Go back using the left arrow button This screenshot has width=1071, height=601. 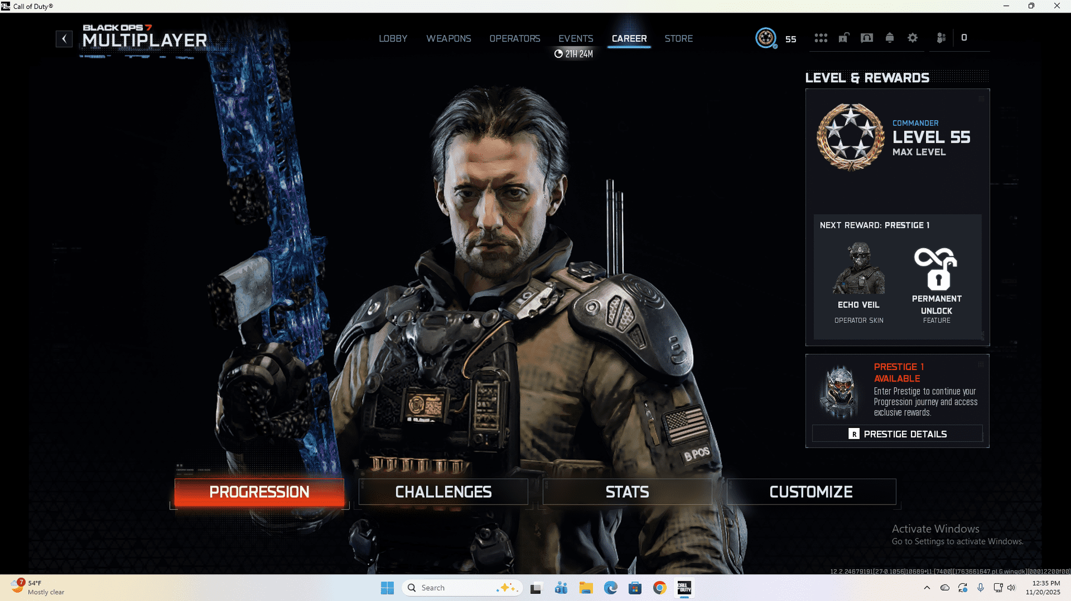(64, 39)
